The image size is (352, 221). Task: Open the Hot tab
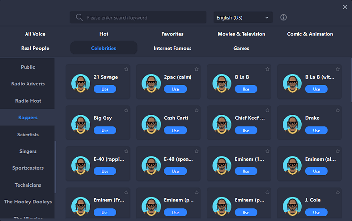(x=104, y=34)
